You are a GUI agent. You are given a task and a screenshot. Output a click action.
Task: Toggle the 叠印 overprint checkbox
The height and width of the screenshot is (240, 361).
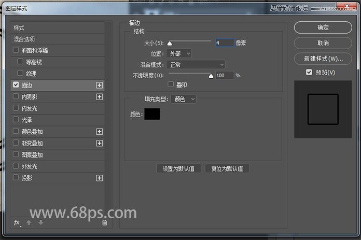[171, 84]
